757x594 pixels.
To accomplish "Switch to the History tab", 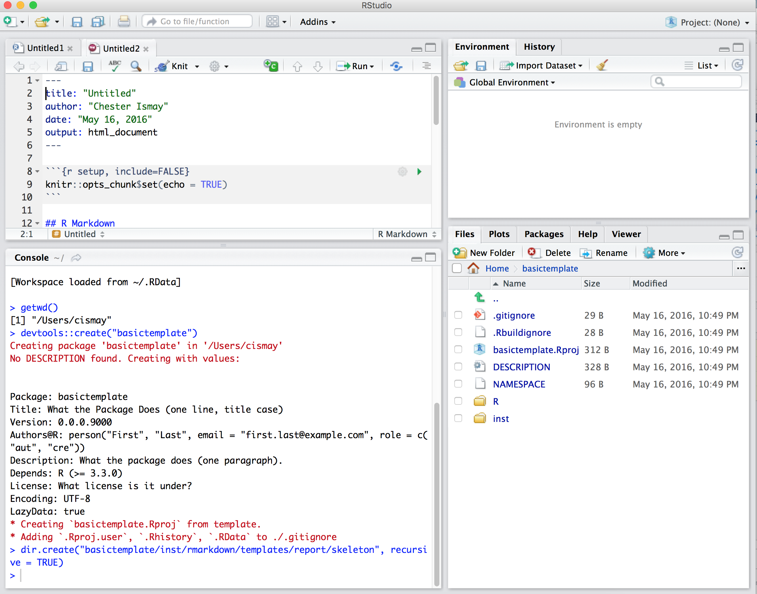I will click(539, 47).
